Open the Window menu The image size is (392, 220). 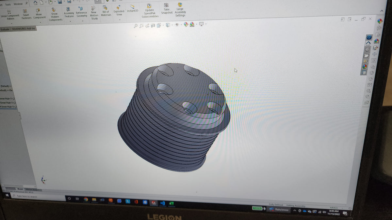(x=18, y=4)
